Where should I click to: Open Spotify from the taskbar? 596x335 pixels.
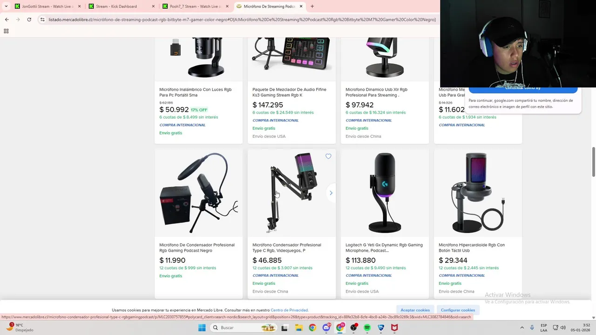click(367, 328)
